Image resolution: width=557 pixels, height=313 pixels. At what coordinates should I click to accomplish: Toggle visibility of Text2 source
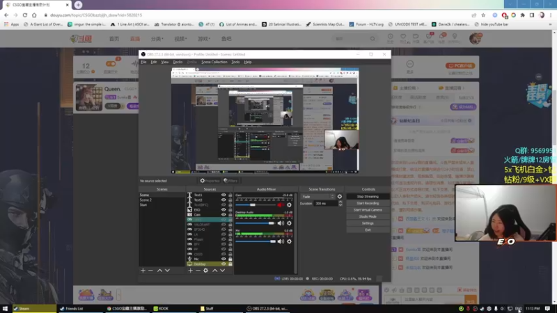223,200
